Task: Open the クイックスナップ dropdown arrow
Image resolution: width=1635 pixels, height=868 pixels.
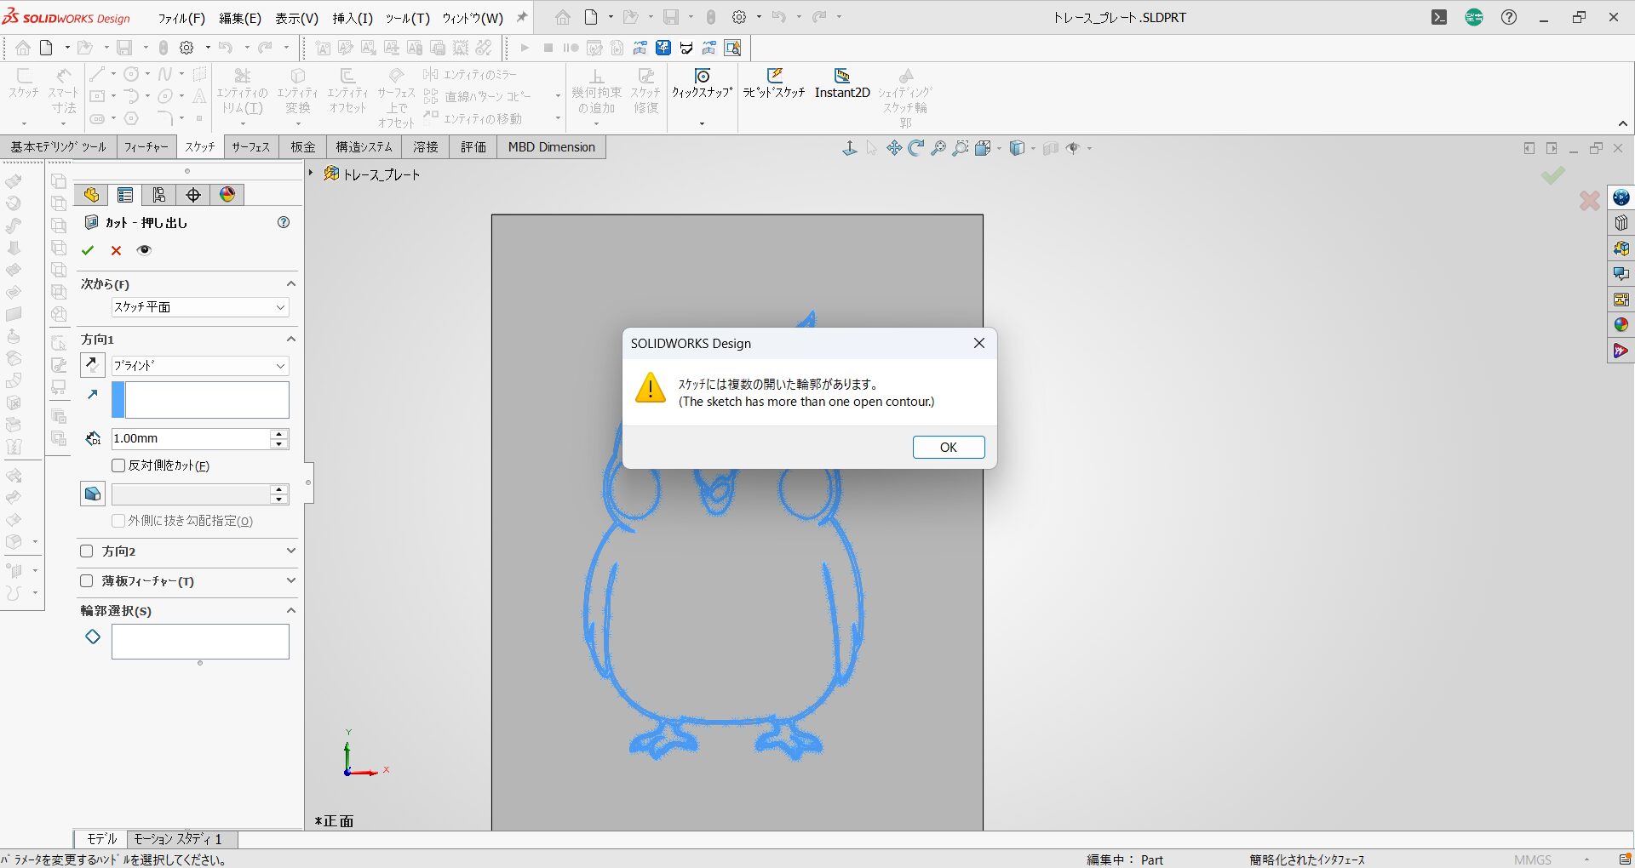Action: pyautogui.click(x=703, y=123)
